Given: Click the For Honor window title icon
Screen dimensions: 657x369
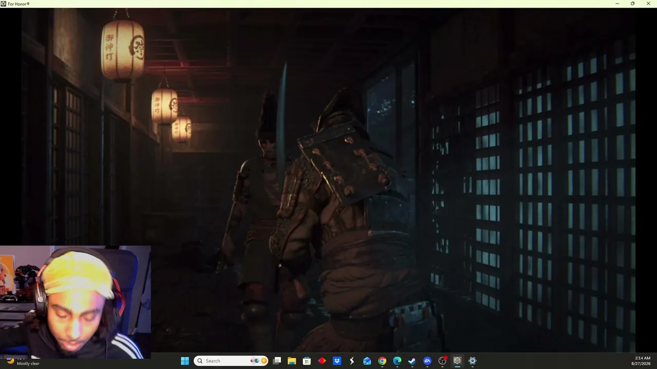Looking at the screenshot, I should (x=4, y=4).
